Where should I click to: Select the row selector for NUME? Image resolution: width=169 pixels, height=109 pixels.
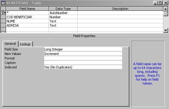coord(3,21)
